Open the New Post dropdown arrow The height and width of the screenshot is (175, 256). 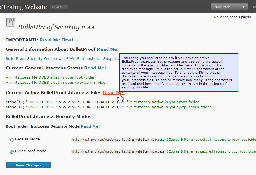[x=243, y=7]
